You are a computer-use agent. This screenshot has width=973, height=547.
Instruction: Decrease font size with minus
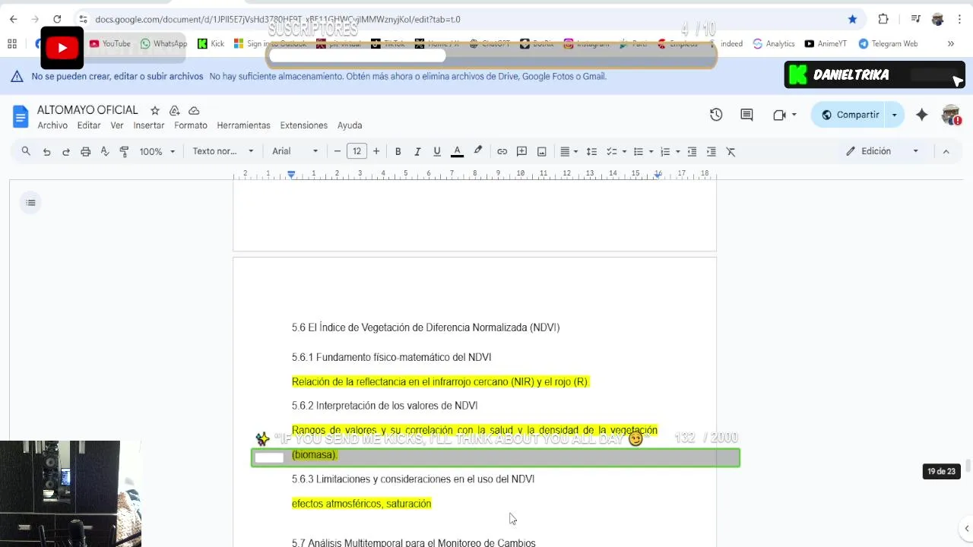coord(338,151)
